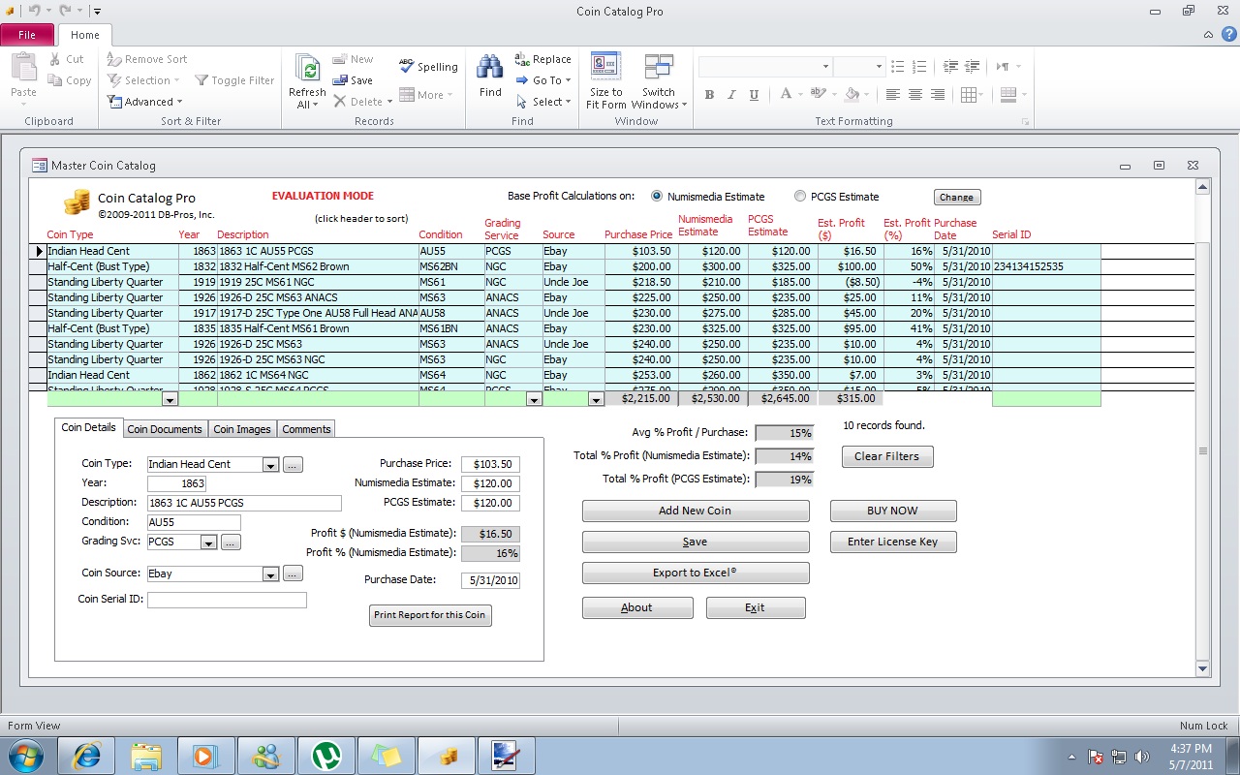Switch to the Coin Images tab
The height and width of the screenshot is (775, 1240).
pos(243,428)
